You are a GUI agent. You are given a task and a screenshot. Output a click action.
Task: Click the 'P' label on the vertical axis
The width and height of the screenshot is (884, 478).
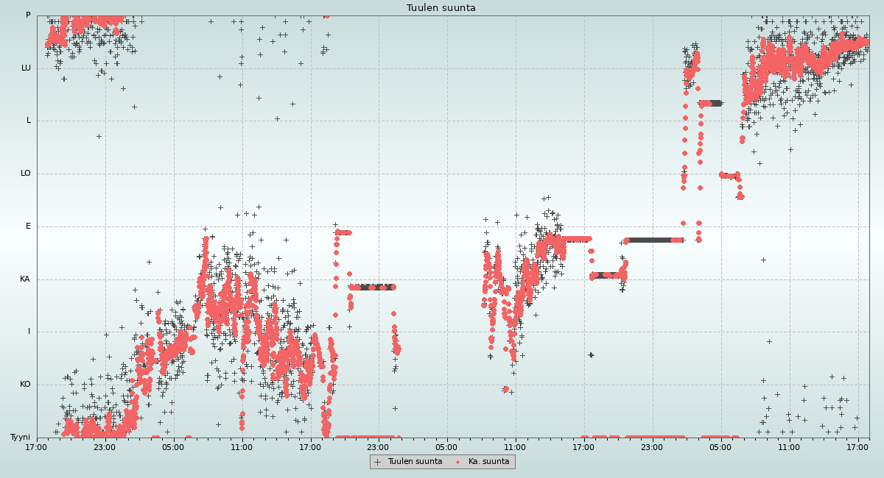coord(28,15)
